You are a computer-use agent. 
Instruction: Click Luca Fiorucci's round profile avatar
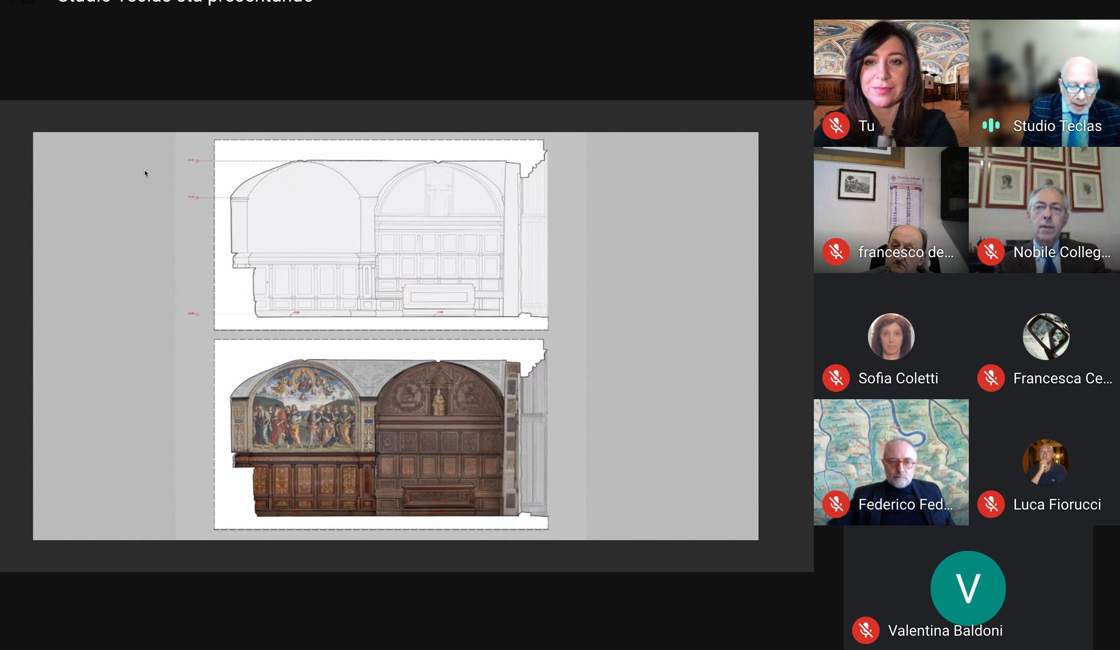pyautogui.click(x=1046, y=462)
